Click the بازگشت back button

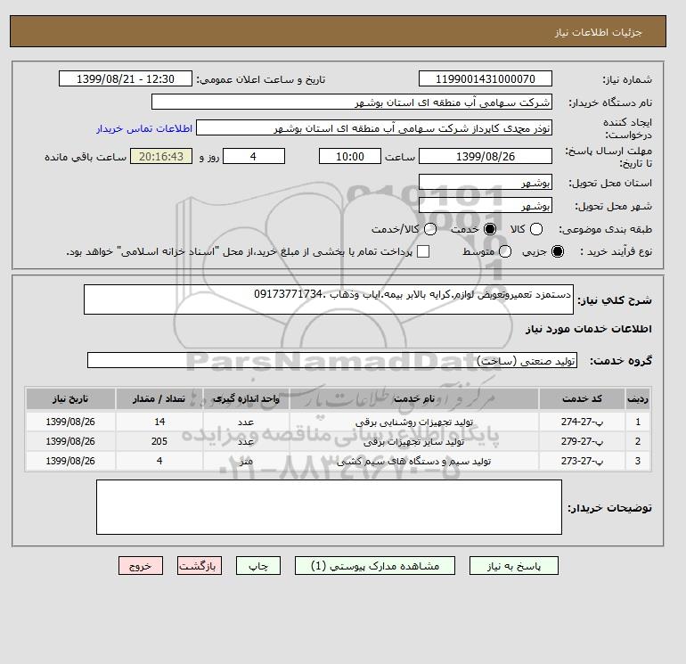pos(200,566)
